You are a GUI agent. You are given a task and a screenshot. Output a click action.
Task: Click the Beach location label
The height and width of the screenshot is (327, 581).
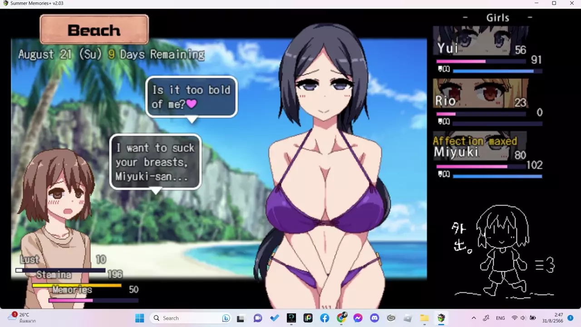point(94,30)
